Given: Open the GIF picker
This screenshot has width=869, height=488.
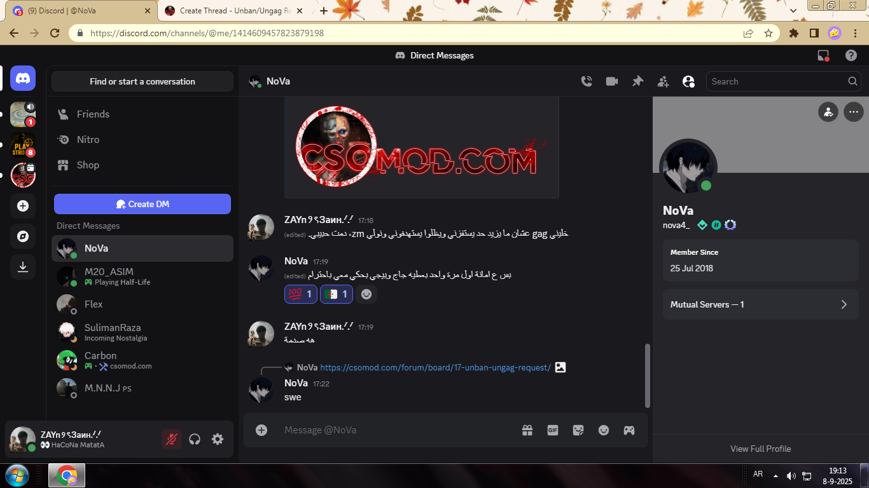Looking at the screenshot, I should click(x=553, y=430).
